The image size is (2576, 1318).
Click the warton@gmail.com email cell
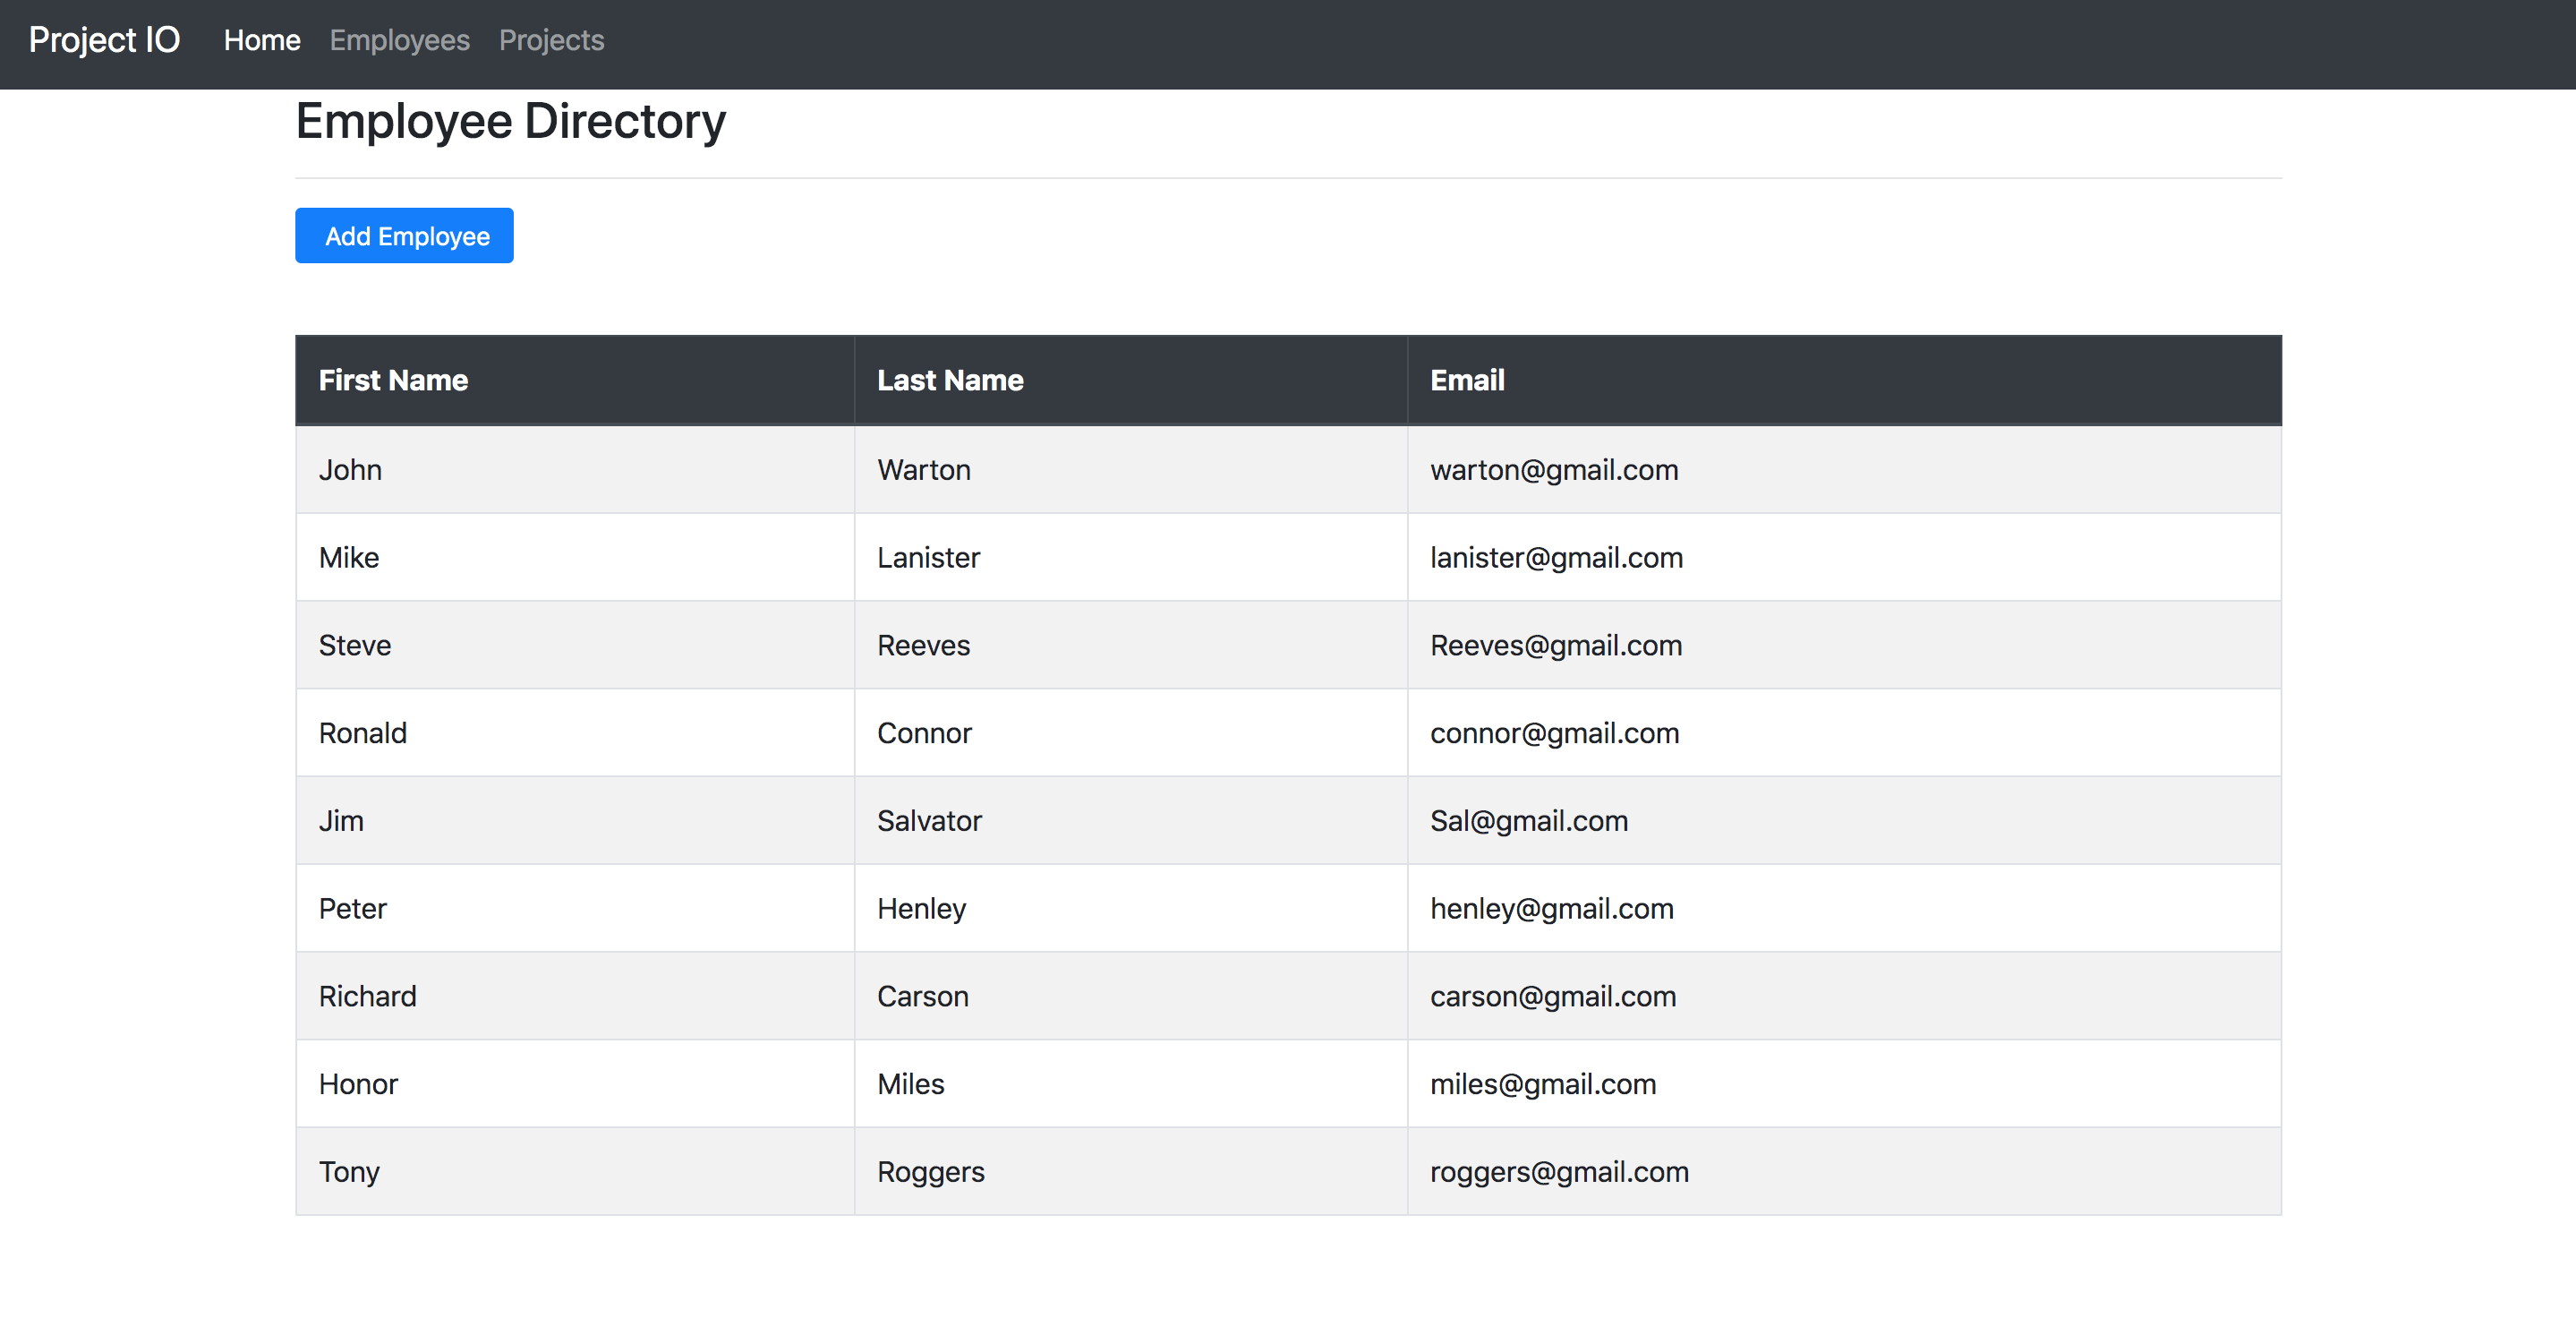(1554, 470)
